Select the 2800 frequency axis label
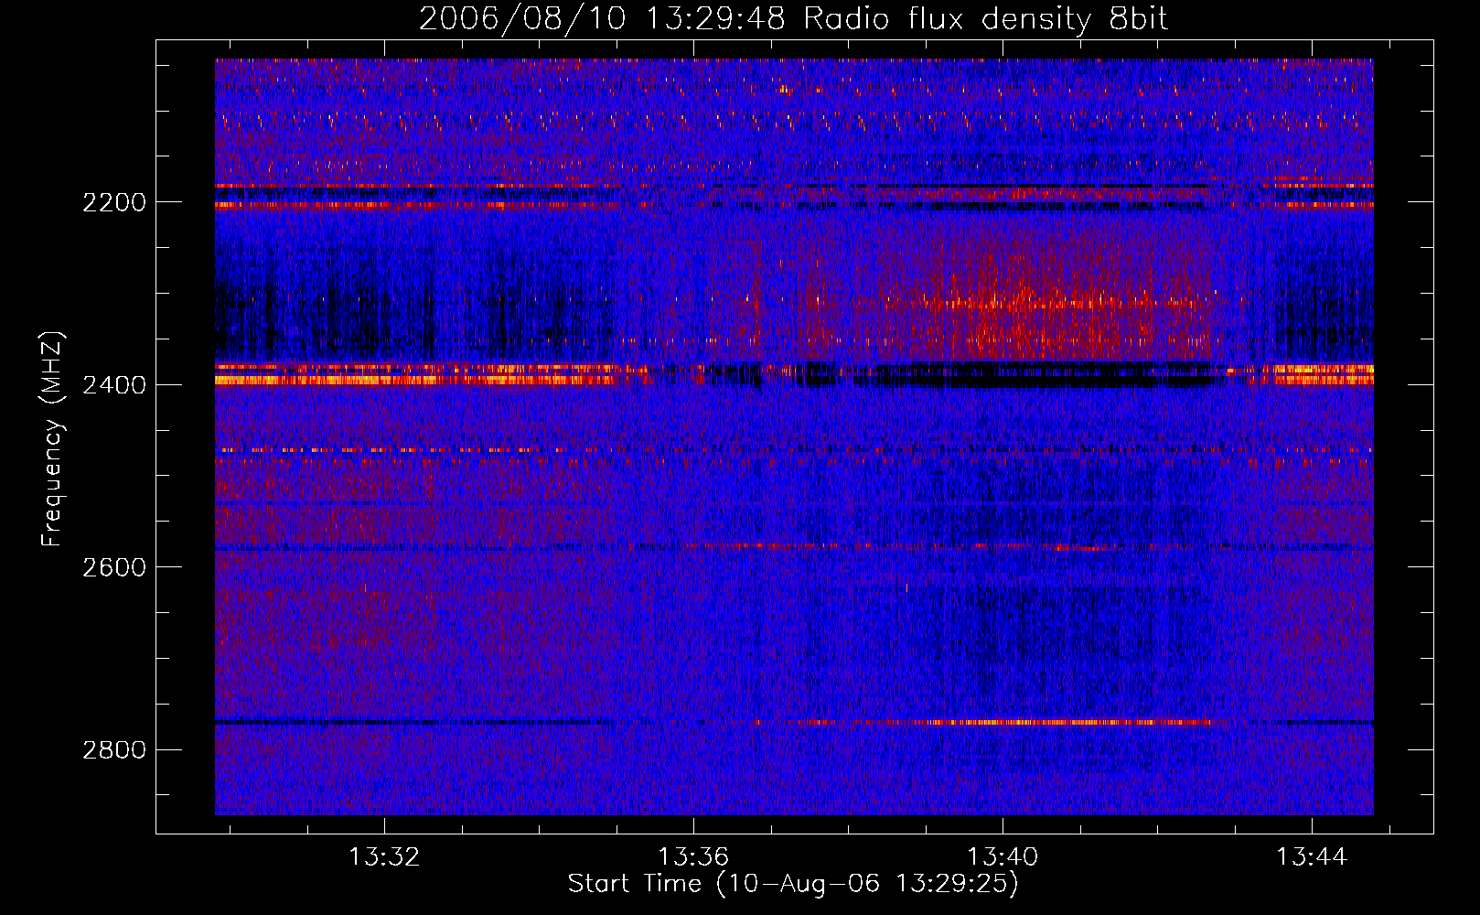Screen dimensions: 1480x915 (114, 750)
